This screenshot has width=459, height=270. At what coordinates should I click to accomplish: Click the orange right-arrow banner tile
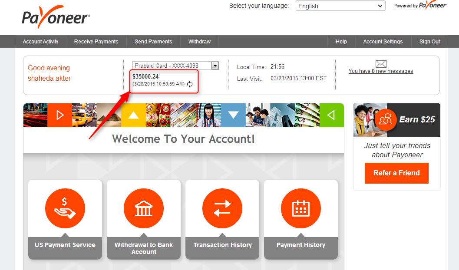60,115
